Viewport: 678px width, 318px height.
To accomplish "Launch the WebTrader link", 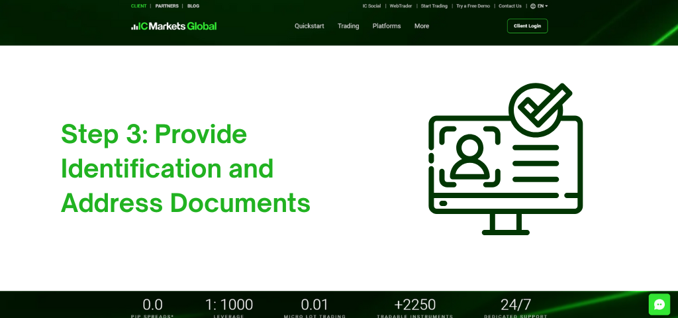I will 401,6.
